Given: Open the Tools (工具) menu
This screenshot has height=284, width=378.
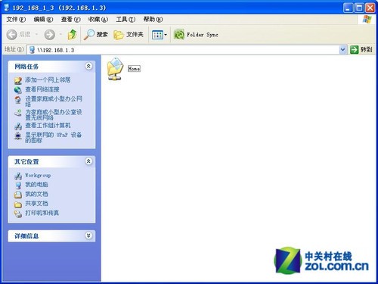Looking at the screenshot, I should [125, 19].
